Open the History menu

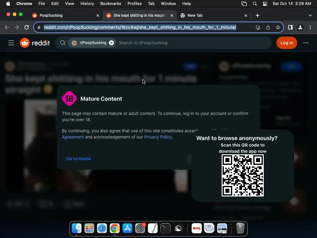87,3
